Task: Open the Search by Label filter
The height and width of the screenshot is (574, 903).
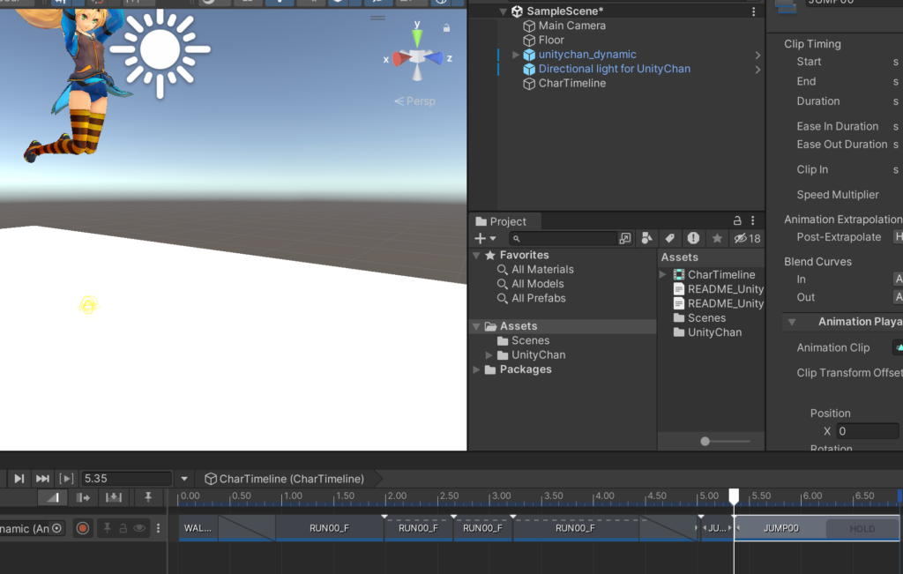Action: tap(670, 238)
